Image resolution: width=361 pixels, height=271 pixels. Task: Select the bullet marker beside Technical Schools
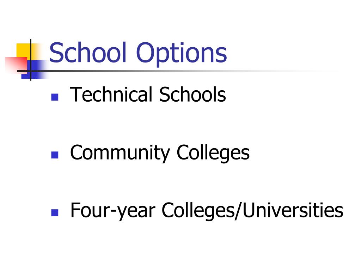[55, 97]
